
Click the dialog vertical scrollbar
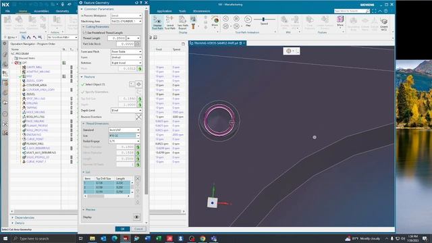pyautogui.click(x=146, y=102)
